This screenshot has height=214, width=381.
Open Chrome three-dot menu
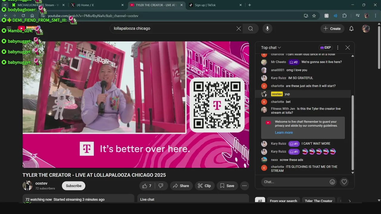(375, 16)
